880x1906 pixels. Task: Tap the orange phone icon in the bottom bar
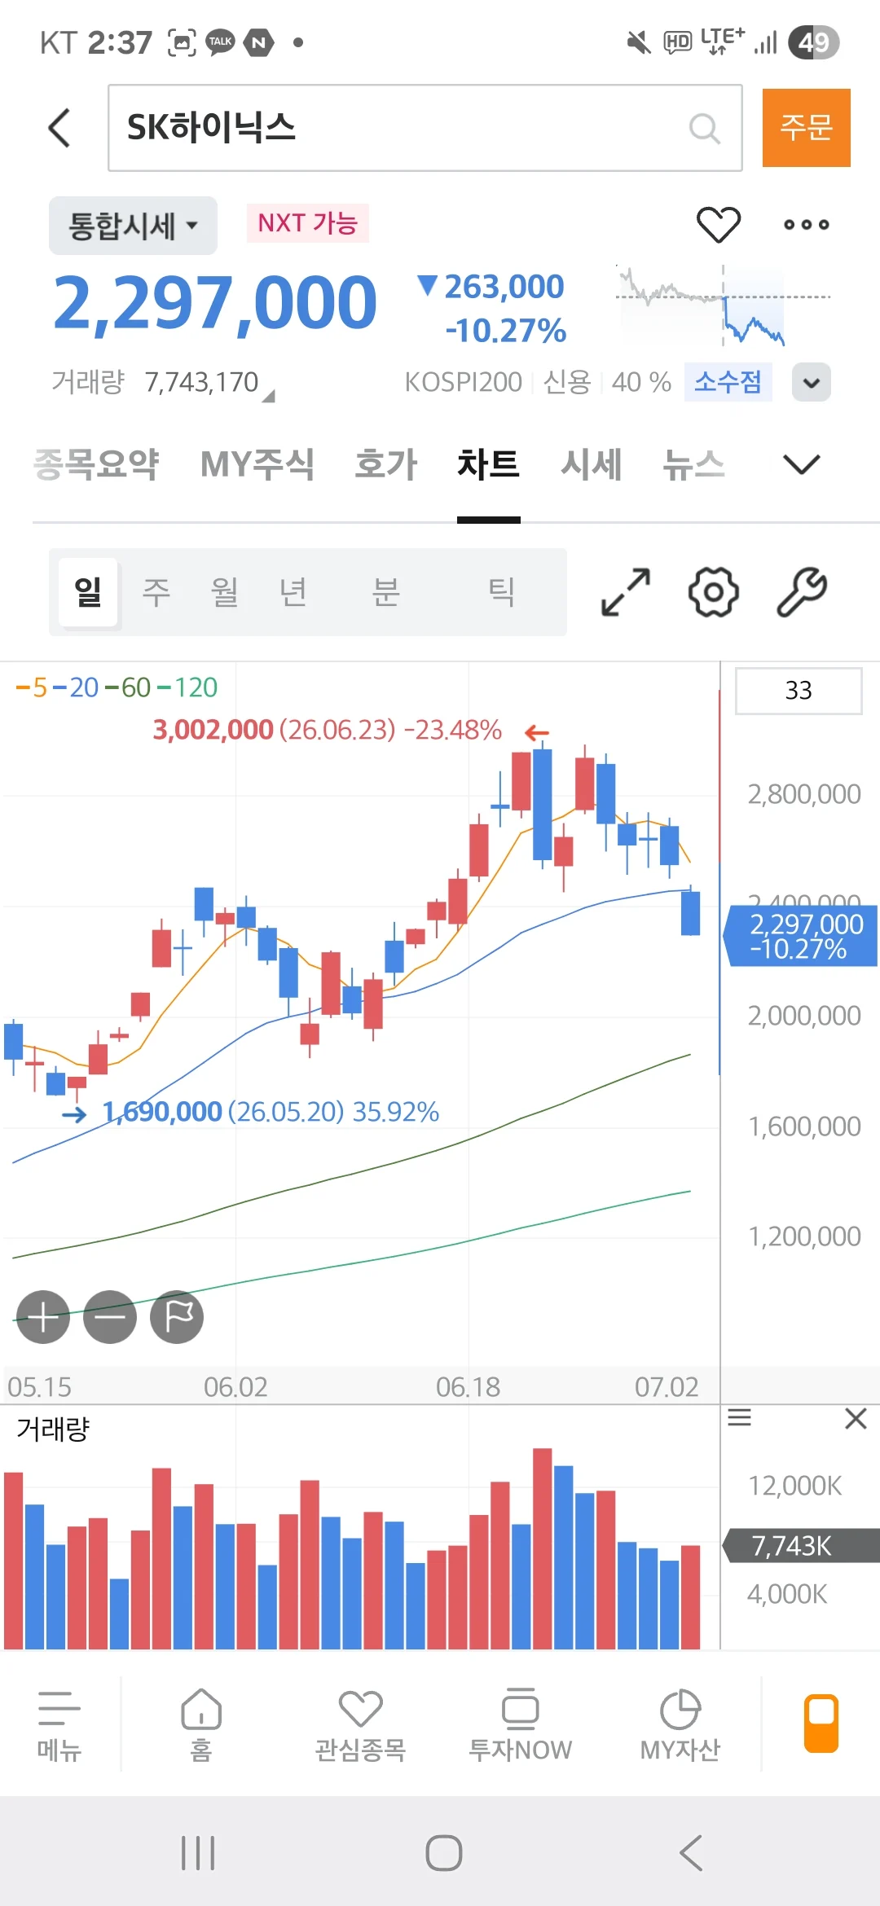tap(821, 1724)
